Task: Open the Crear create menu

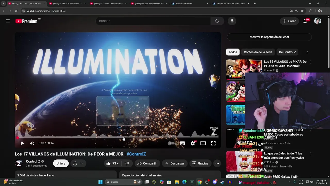Action: [289, 21]
